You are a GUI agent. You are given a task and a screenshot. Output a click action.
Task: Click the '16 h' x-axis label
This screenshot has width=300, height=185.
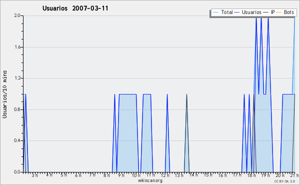point(222,175)
